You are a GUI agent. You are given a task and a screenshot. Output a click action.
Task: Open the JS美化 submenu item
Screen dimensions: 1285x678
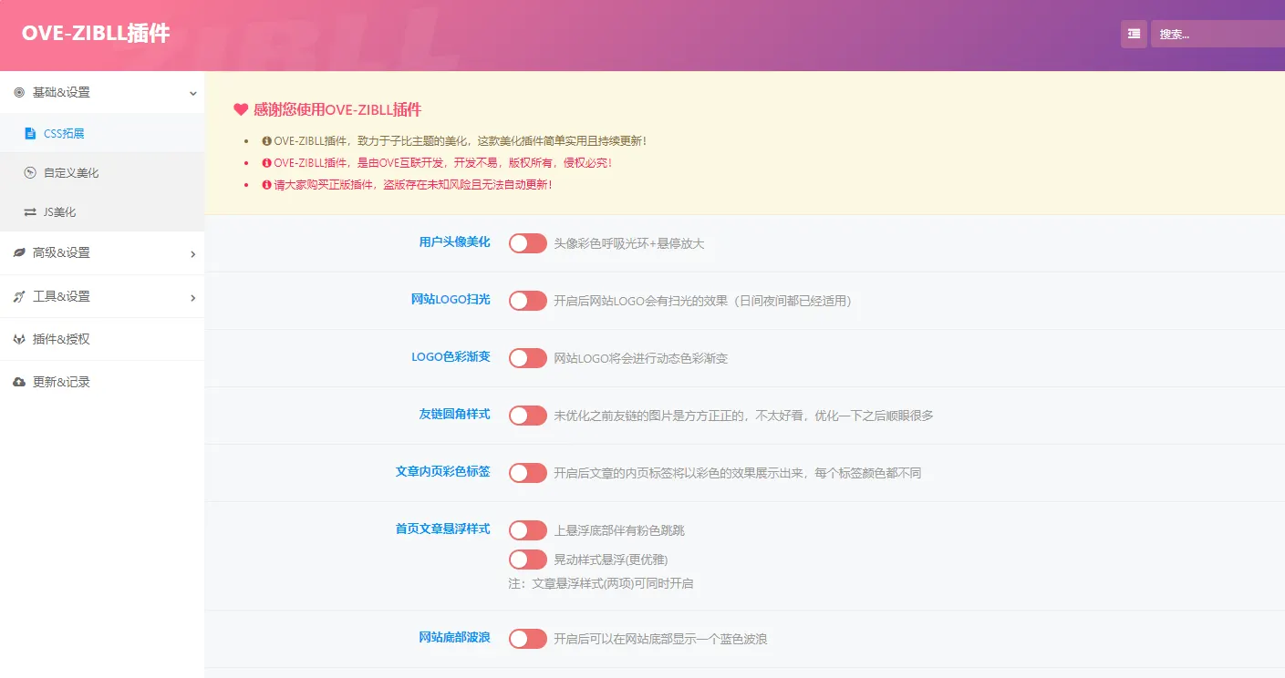[x=102, y=212]
